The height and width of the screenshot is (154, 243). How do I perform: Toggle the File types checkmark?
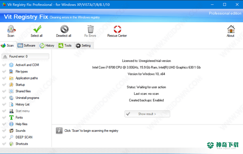coord(4,71)
